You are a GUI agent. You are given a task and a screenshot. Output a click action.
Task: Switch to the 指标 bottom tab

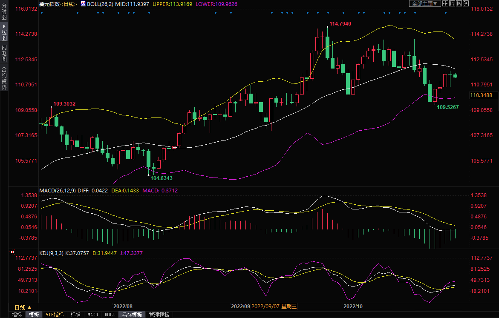tap(17, 315)
